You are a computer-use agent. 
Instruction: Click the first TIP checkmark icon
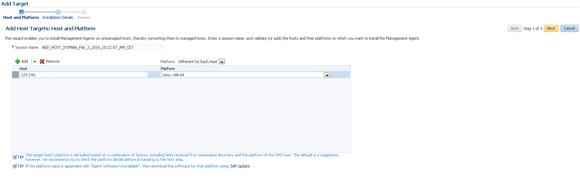pyautogui.click(x=15, y=157)
